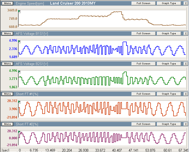The width and height of the screenshot is (189, 152).
Task: Remove the Short FT #1 graph panel
Action: click(185, 94)
